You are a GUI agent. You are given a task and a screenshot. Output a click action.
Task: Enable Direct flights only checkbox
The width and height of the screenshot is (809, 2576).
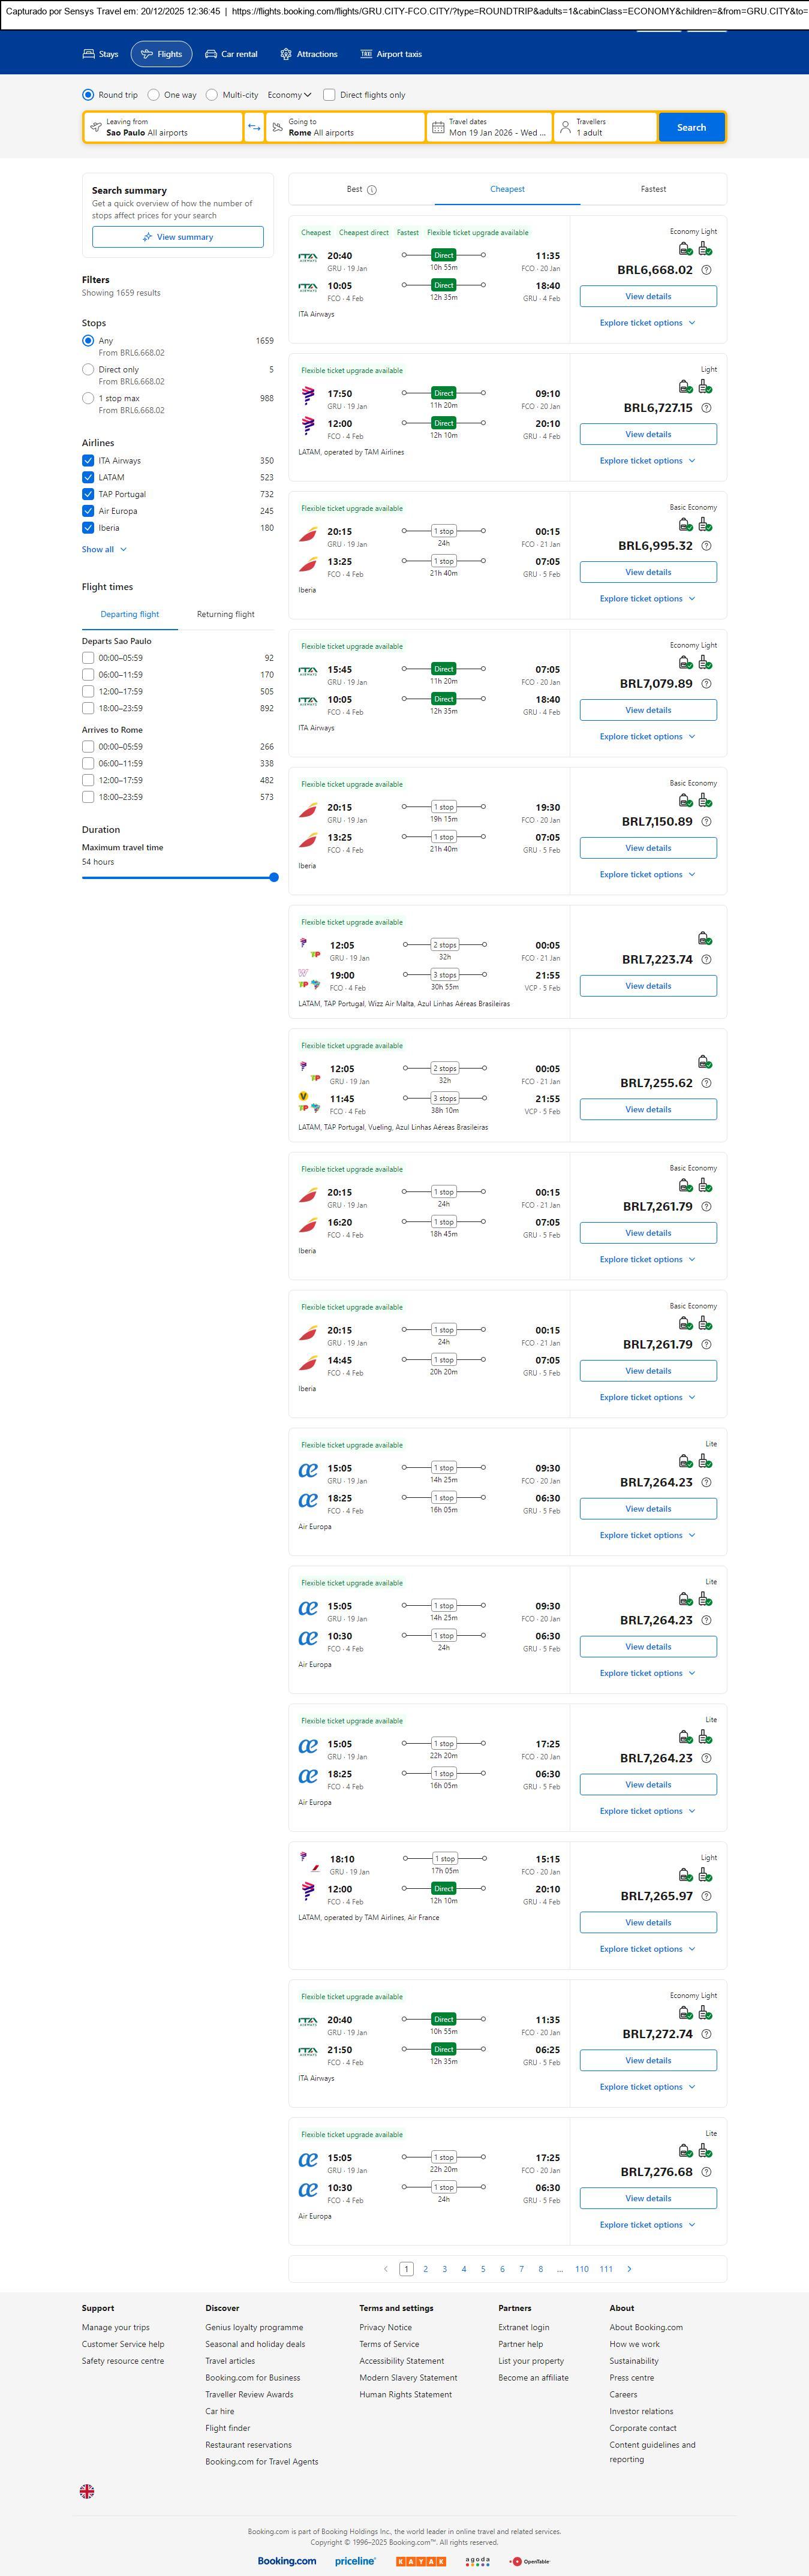tap(329, 95)
